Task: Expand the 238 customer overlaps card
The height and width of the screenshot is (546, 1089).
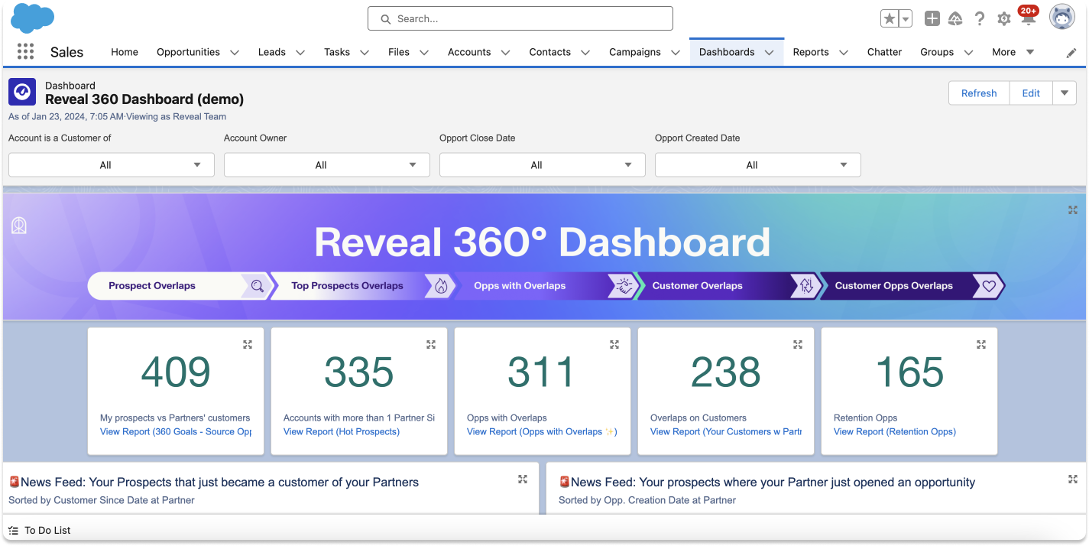Action: click(x=798, y=344)
